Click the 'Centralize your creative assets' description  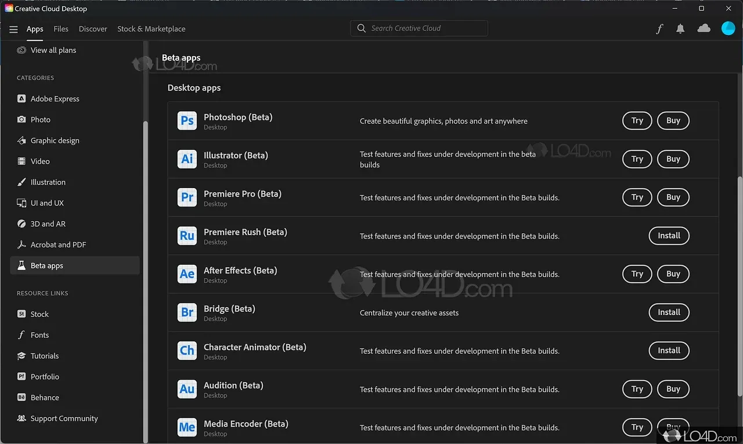[409, 313]
